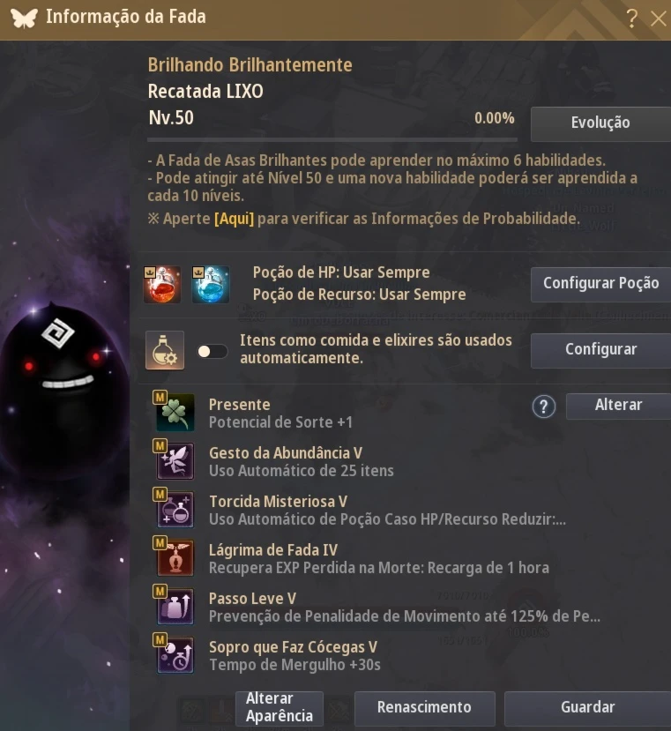This screenshot has height=731, width=671.
Task: Click the Guardar button
Action: click(587, 708)
